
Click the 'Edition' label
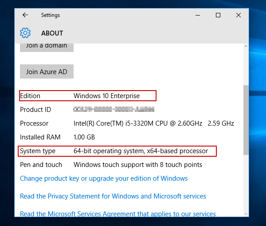pos(30,96)
